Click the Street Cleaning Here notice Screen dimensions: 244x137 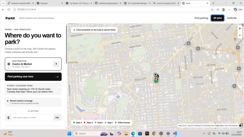click(33, 89)
